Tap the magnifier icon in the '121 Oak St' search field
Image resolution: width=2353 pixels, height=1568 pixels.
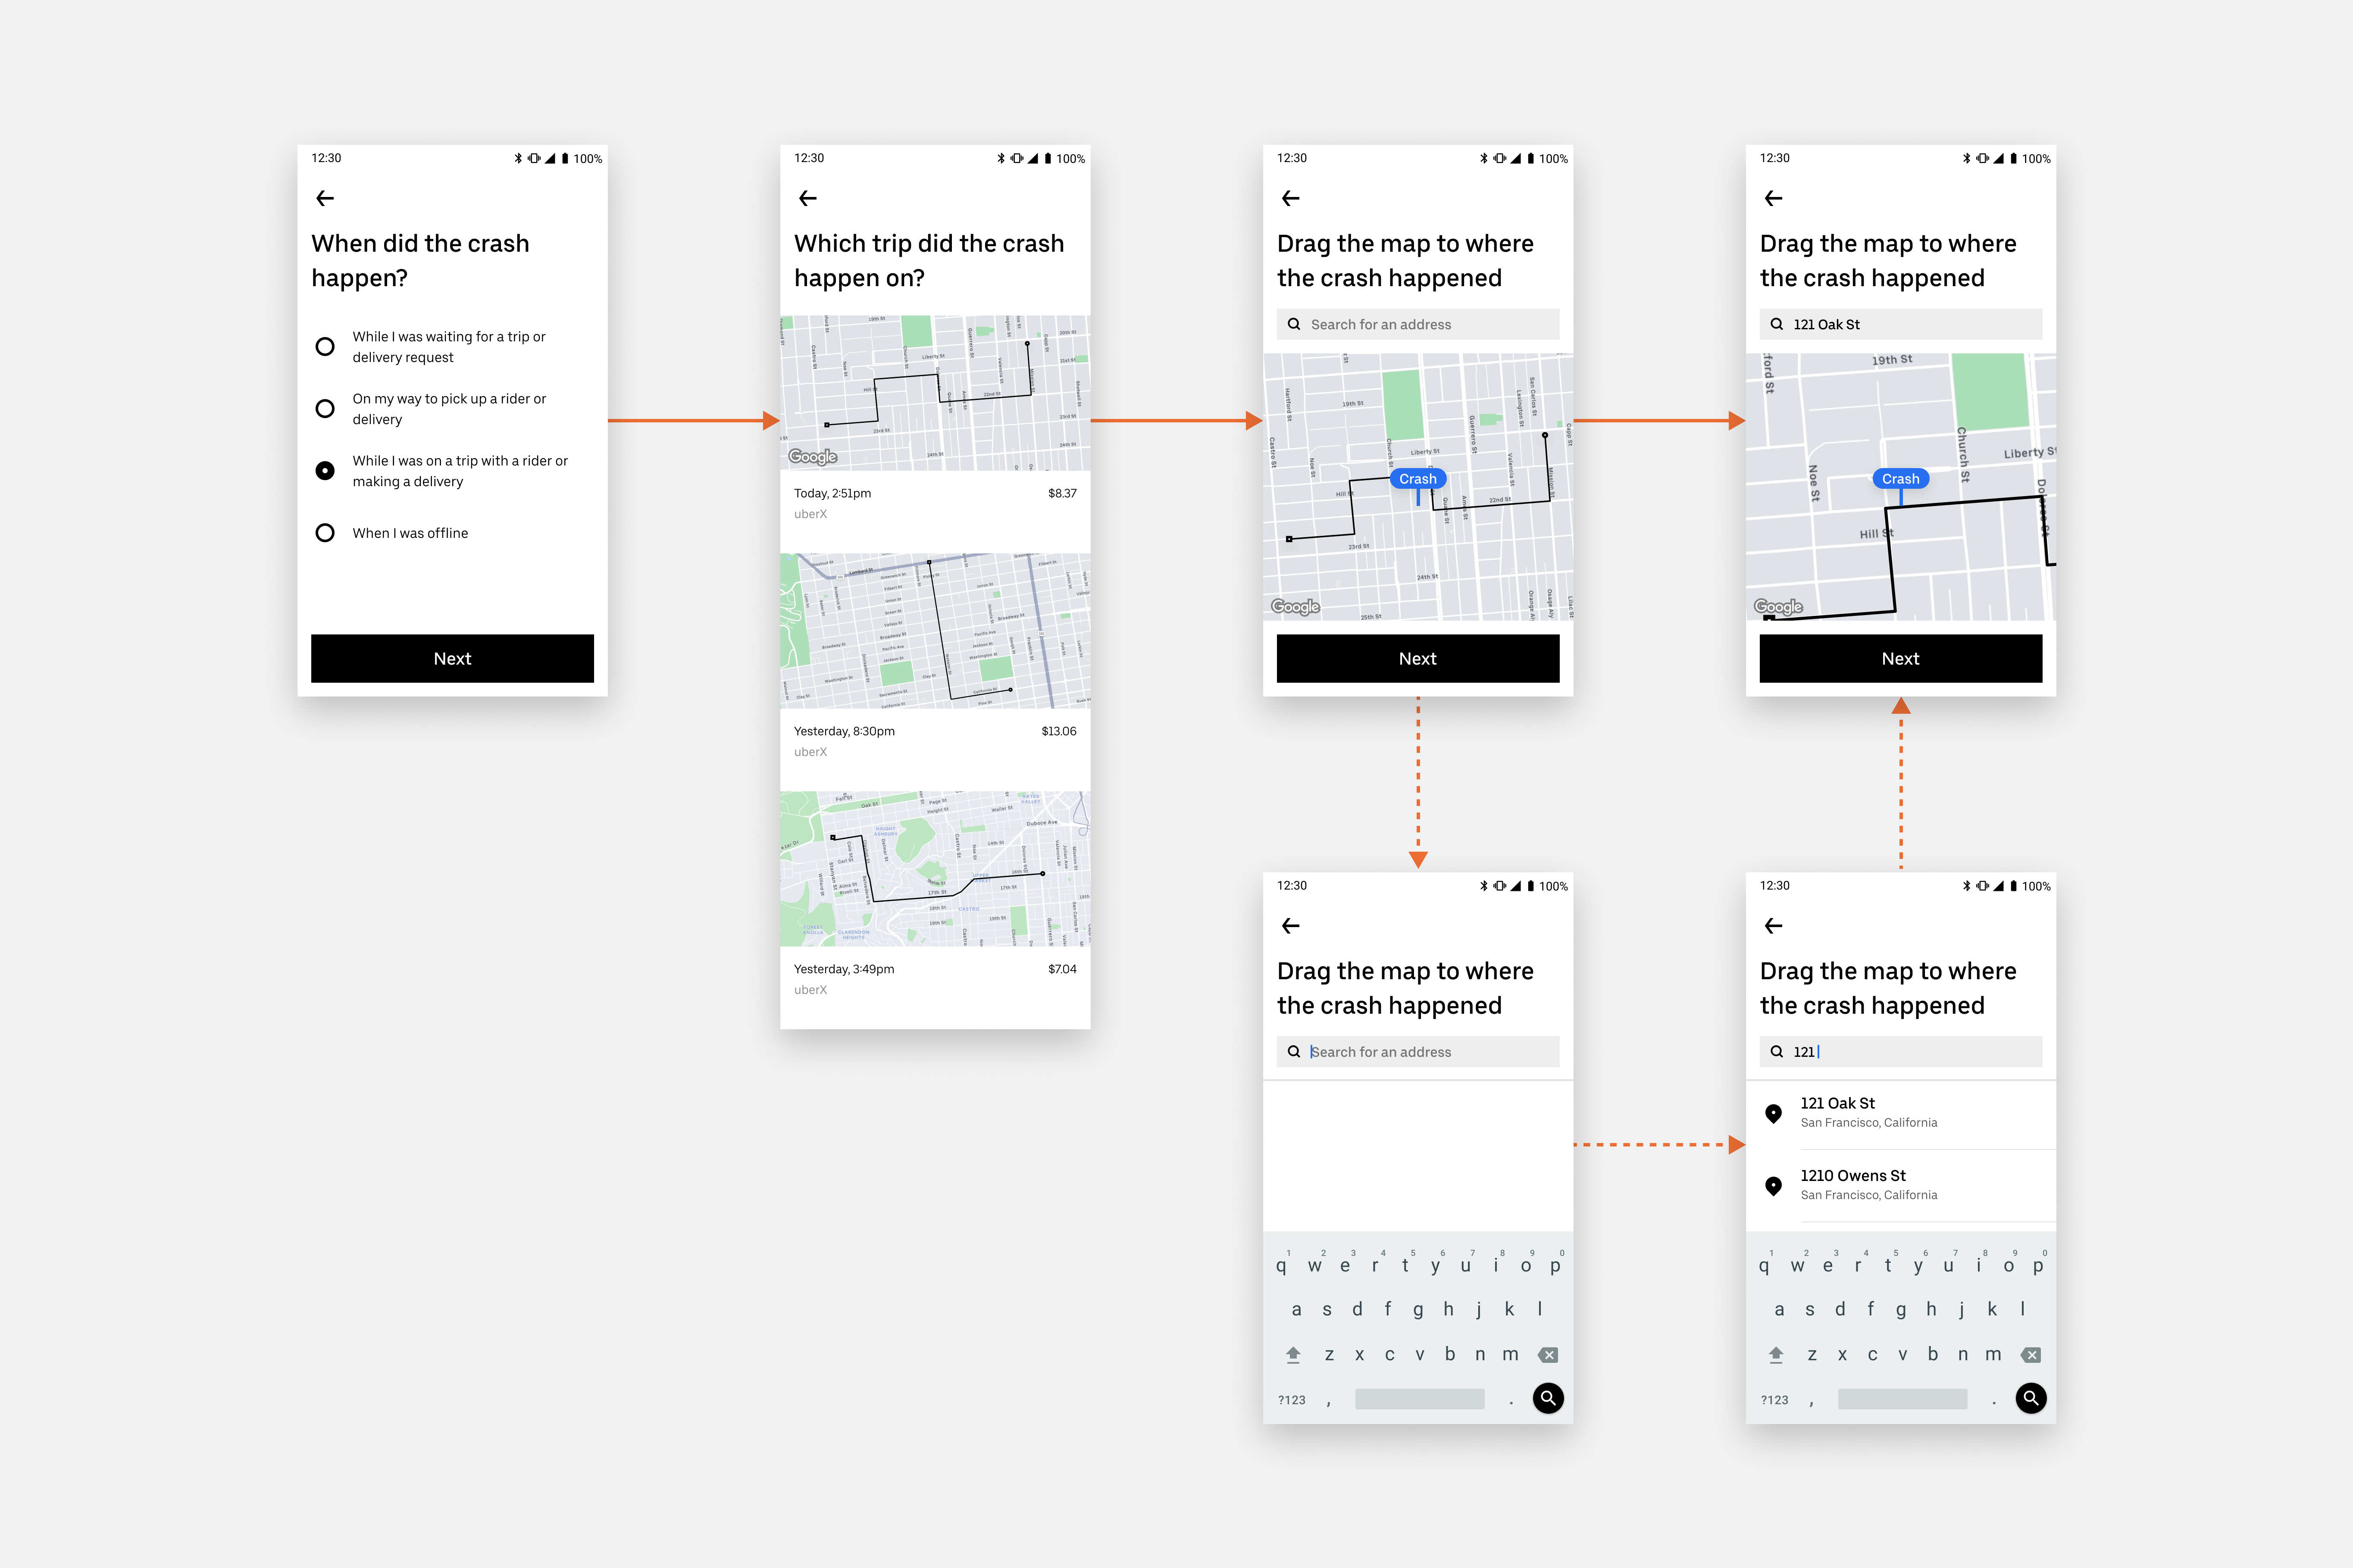(x=1777, y=324)
